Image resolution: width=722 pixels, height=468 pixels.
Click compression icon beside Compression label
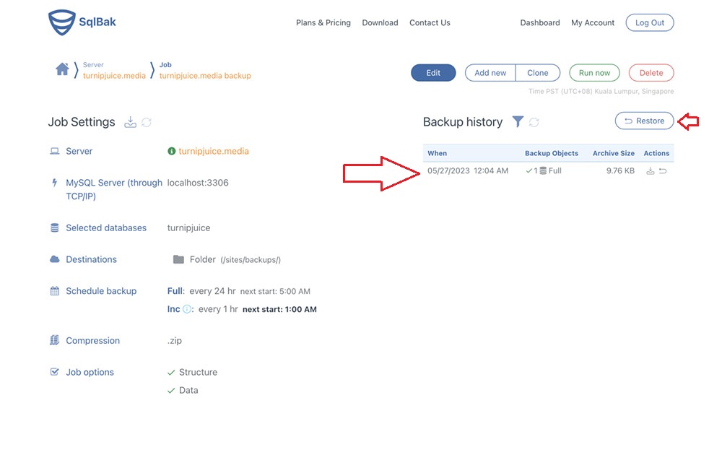click(54, 340)
